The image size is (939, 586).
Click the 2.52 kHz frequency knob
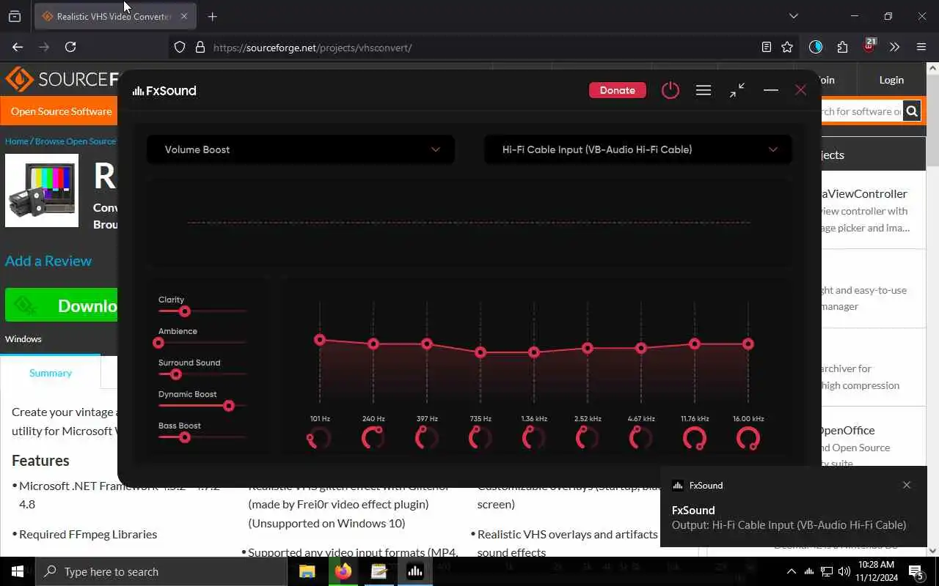[588, 439]
